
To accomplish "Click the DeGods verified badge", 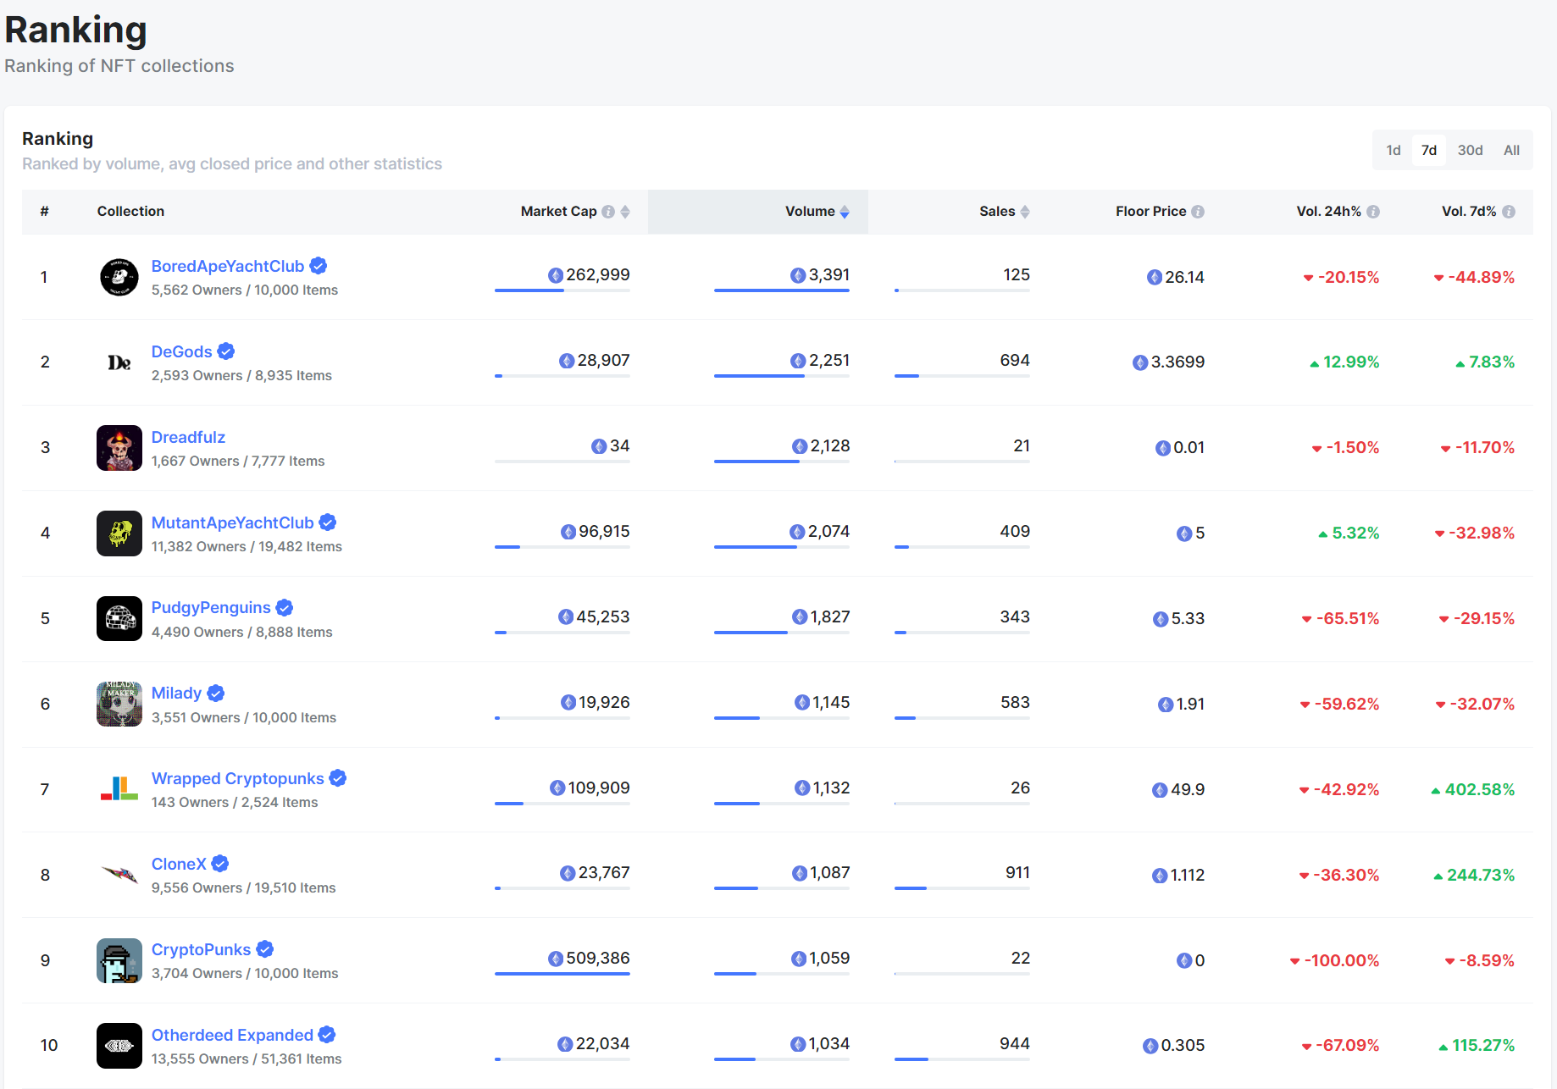I will pyautogui.click(x=226, y=351).
